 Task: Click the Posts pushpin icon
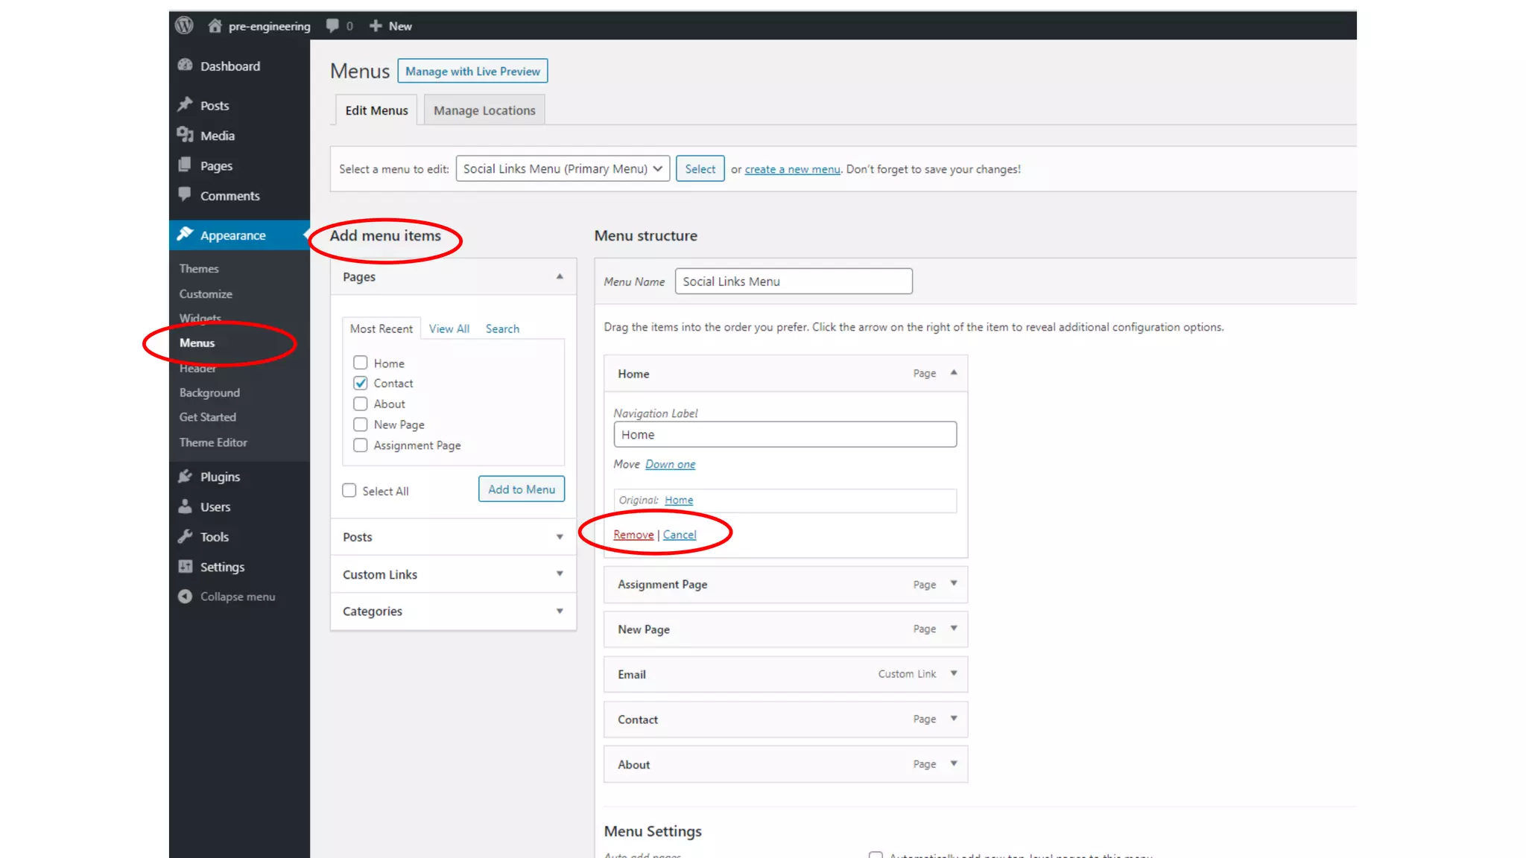[186, 105]
